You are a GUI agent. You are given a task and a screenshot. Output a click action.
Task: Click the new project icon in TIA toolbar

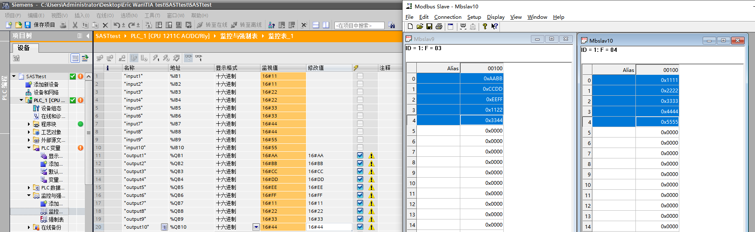point(9,25)
